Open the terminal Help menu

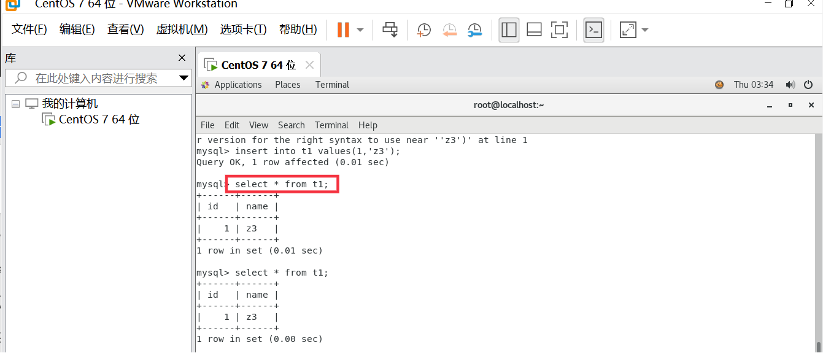tap(368, 125)
